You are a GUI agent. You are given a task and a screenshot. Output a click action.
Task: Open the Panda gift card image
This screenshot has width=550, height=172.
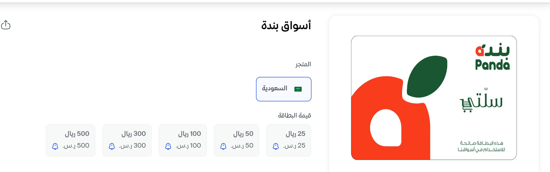click(x=434, y=98)
